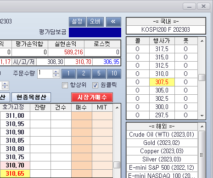Click 매수 cell at price 310.90

point(82,132)
